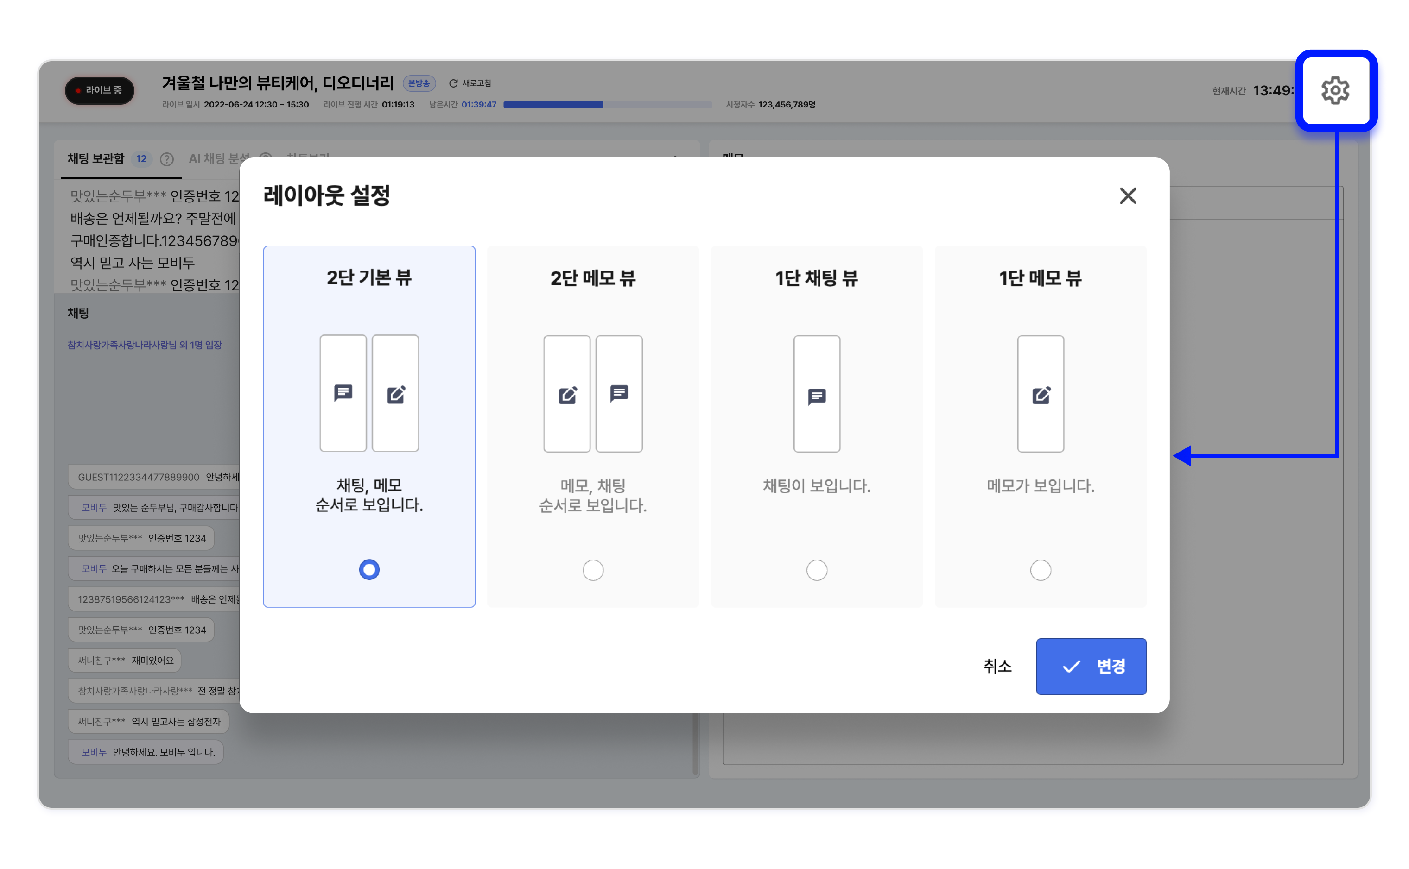Close the 레이아웃 설정 dialog with X
Screen dimensions: 1409x869
tap(1127, 196)
